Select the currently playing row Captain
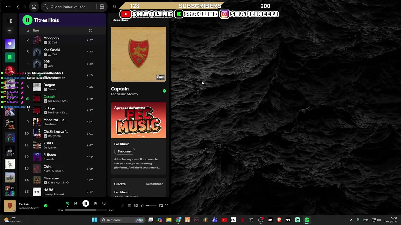Screen dimensions: 401x225 (x=63, y=98)
